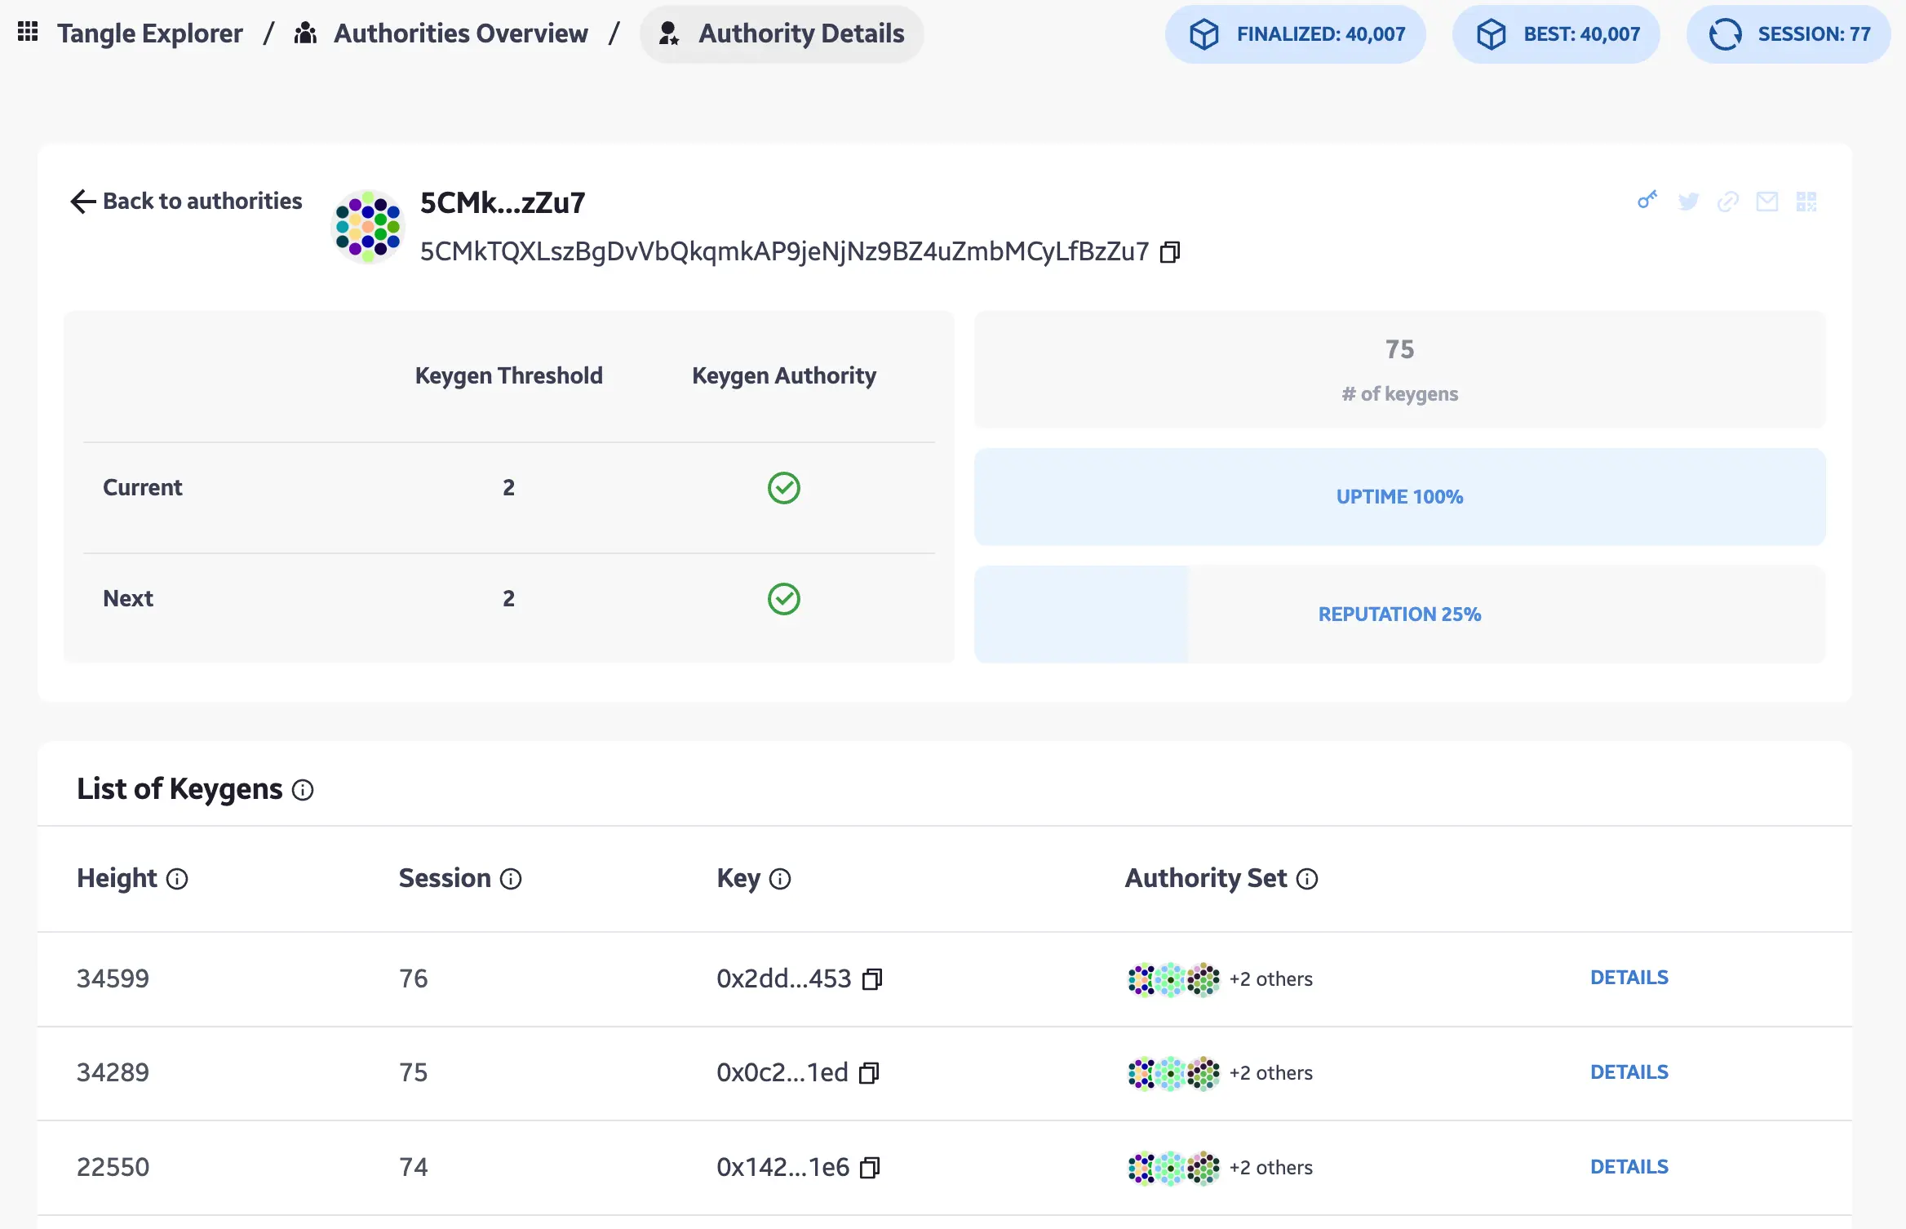The image size is (1906, 1229).
Task: Open the QR code icon
Action: click(x=1806, y=202)
